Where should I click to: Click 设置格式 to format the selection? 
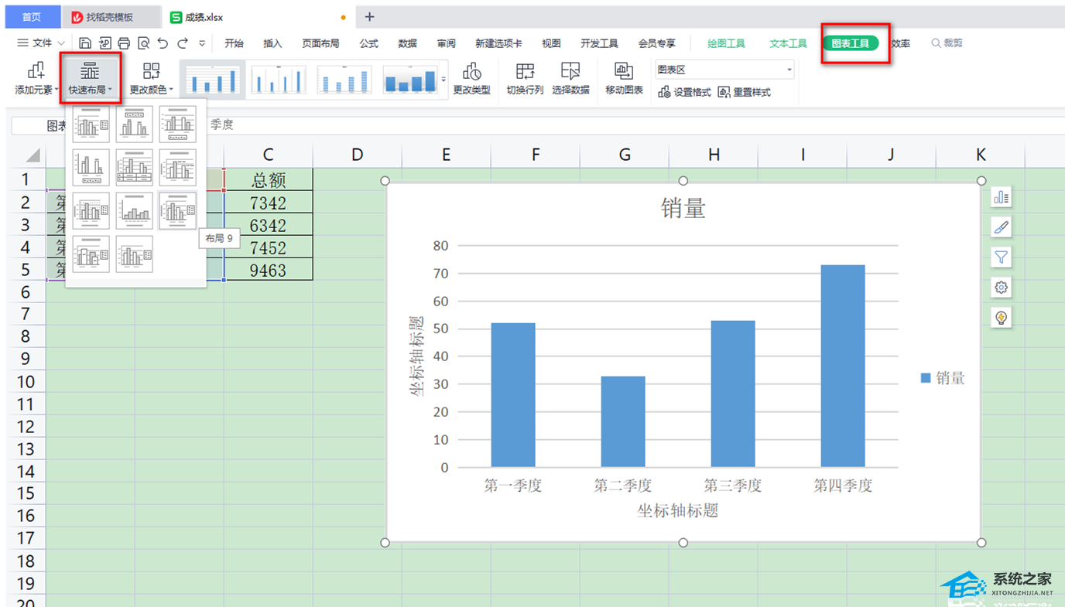click(684, 93)
